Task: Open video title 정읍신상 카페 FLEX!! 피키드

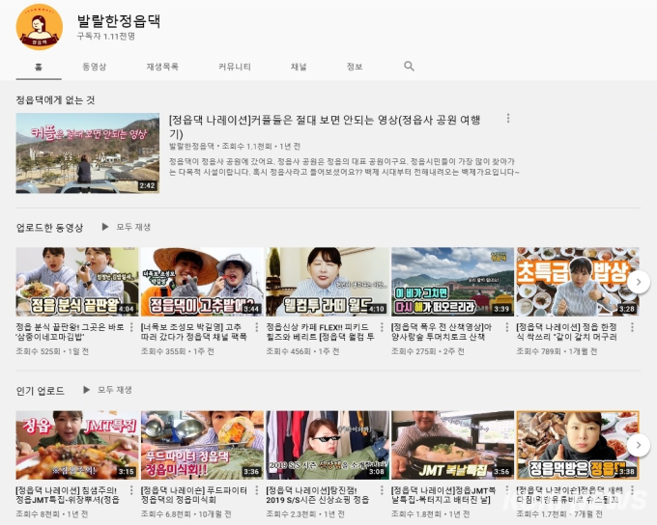Action: click(x=321, y=332)
